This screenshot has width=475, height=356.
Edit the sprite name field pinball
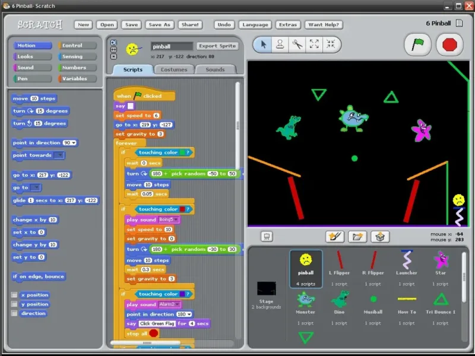[x=172, y=46]
